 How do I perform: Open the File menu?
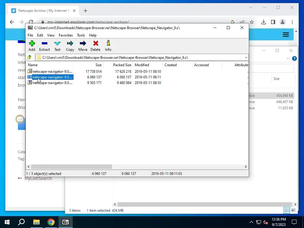tap(30, 35)
